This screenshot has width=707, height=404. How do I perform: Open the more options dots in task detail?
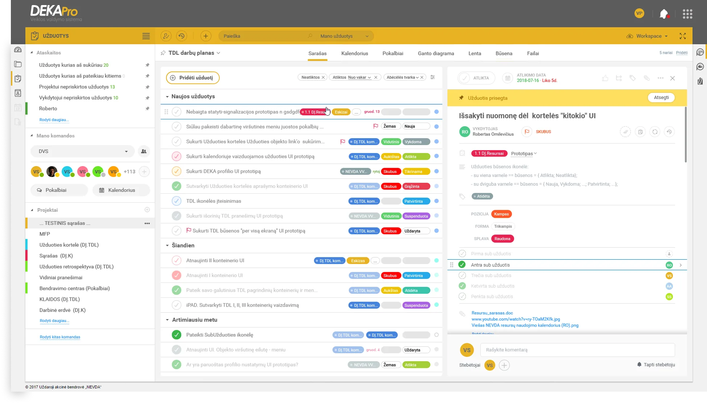pyautogui.click(x=660, y=78)
